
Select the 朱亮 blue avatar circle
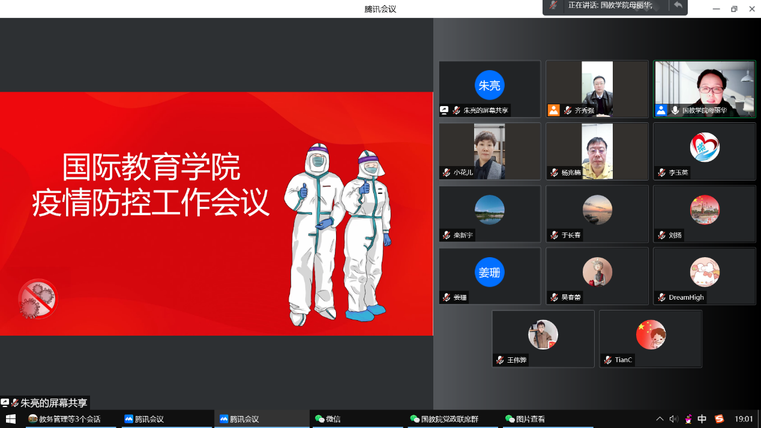pyautogui.click(x=489, y=85)
